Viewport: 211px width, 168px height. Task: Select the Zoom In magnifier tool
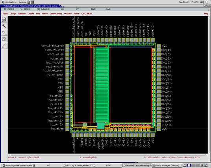[x=4, y=26]
